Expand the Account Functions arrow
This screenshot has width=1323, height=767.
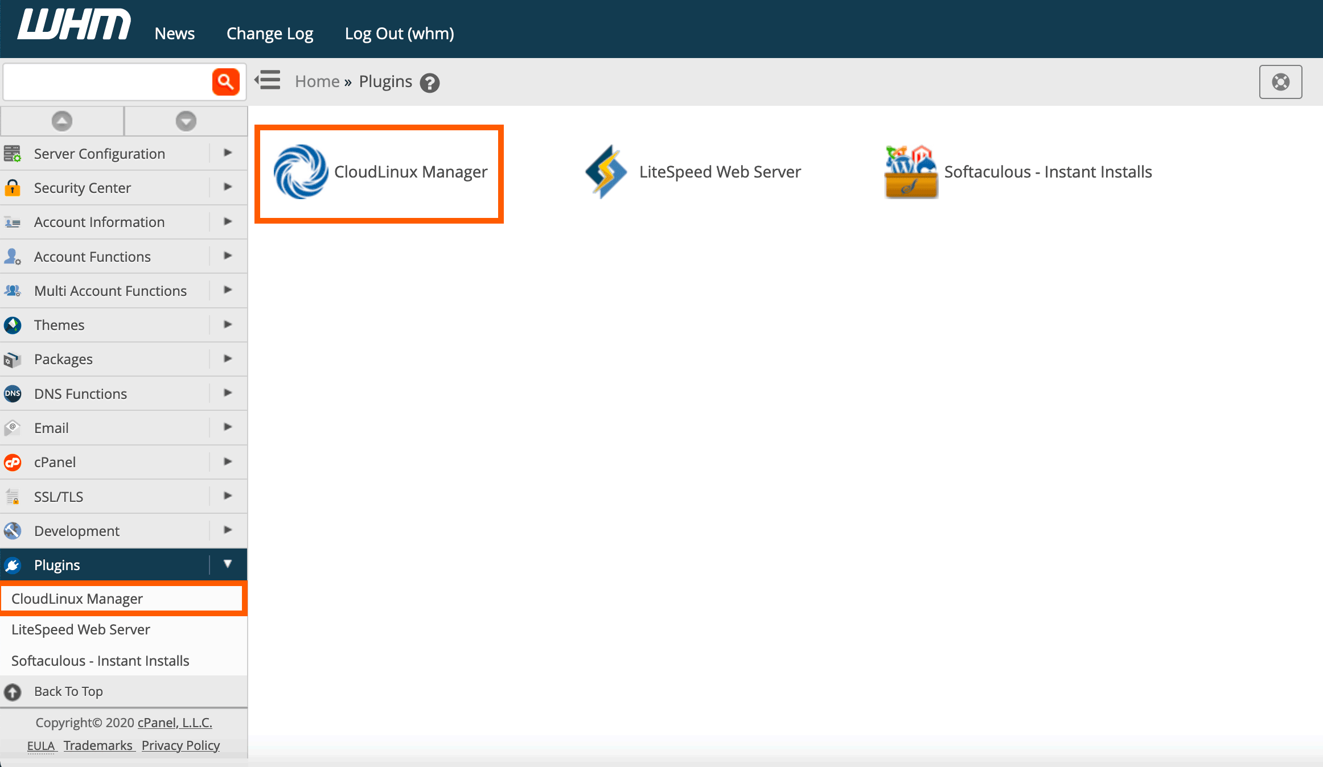click(x=228, y=255)
